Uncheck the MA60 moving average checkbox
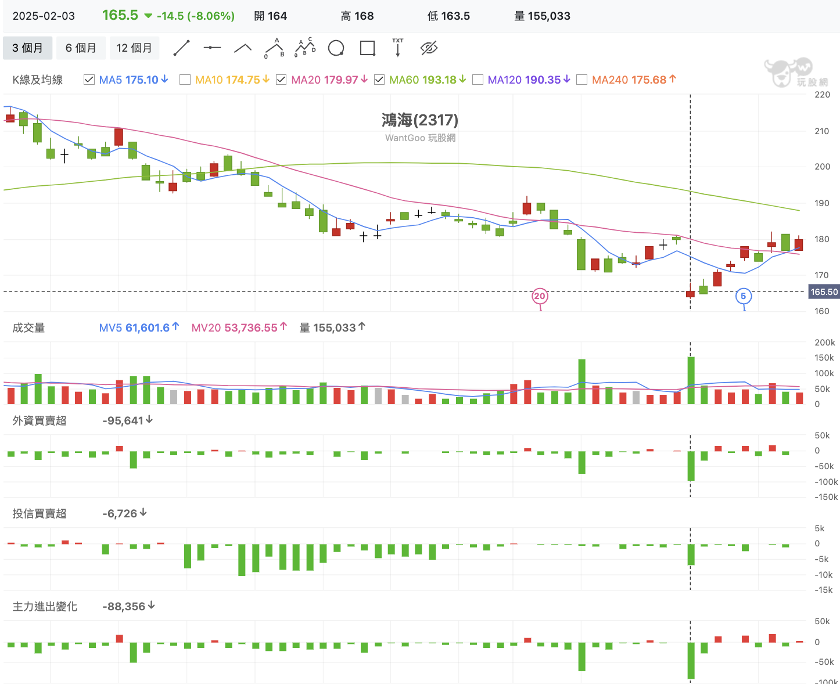The width and height of the screenshot is (840, 684). point(379,80)
